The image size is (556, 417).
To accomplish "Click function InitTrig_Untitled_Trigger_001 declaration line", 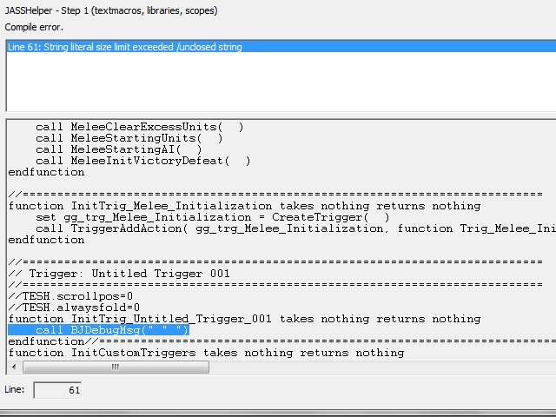I will click(x=244, y=319).
